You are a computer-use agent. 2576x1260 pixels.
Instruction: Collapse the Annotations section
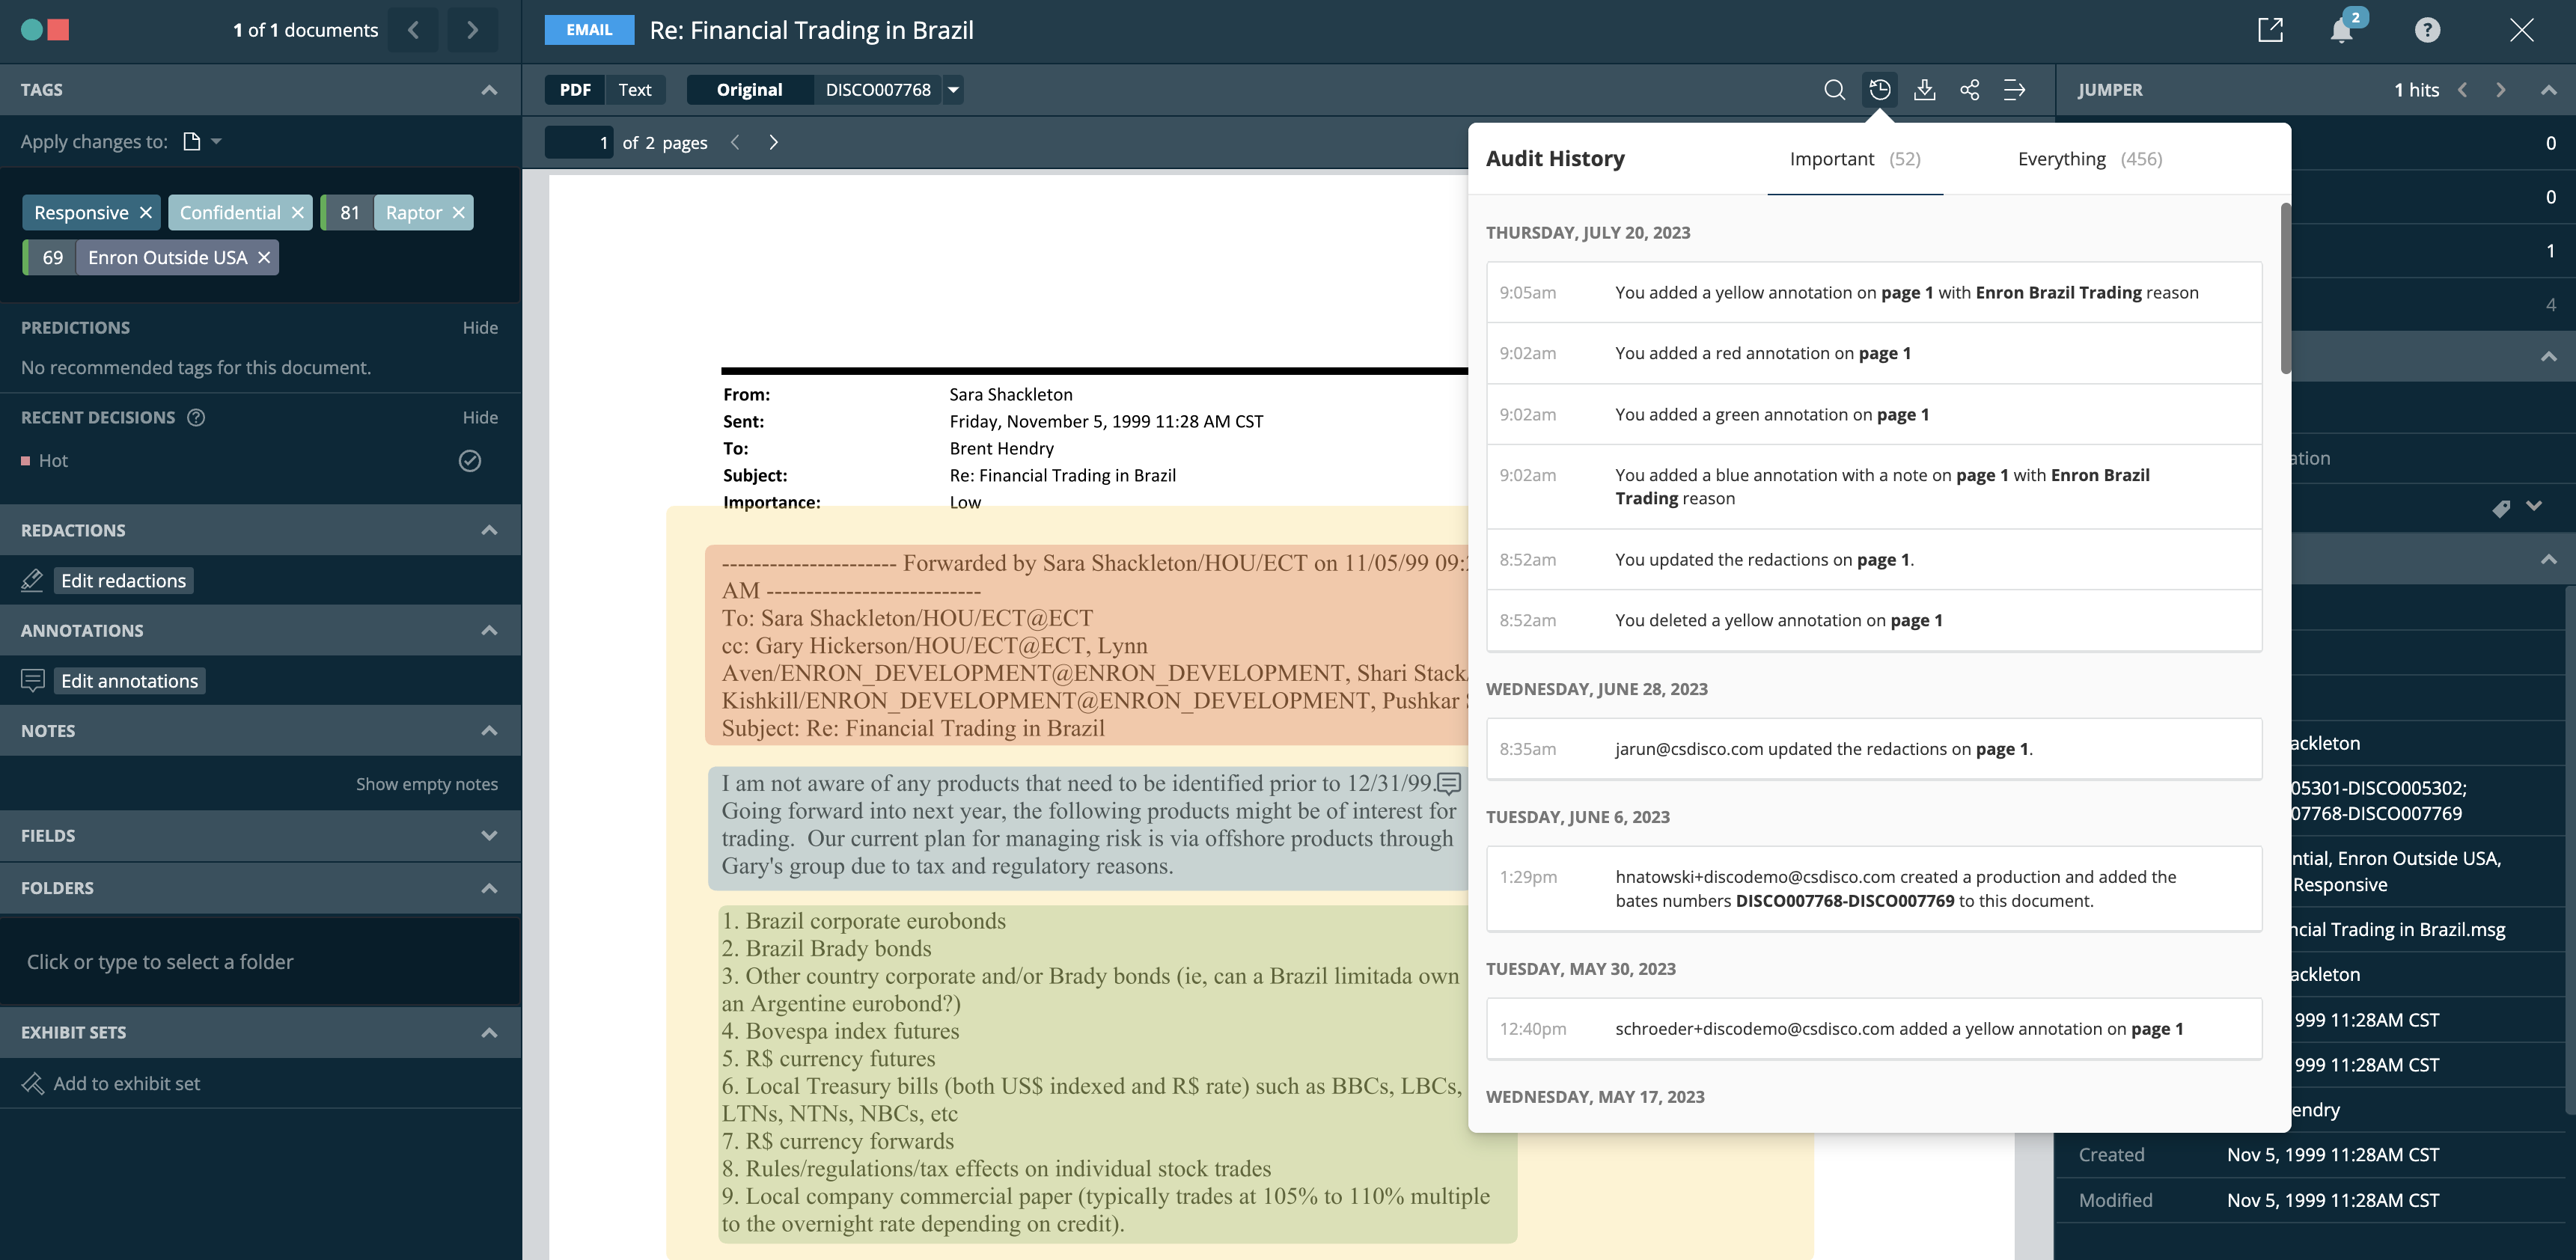tap(489, 630)
